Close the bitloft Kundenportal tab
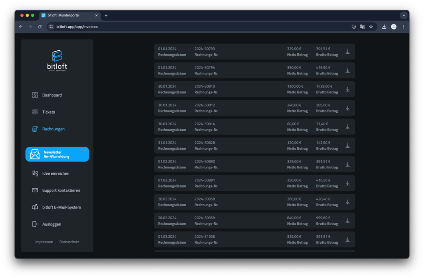 pos(97,15)
